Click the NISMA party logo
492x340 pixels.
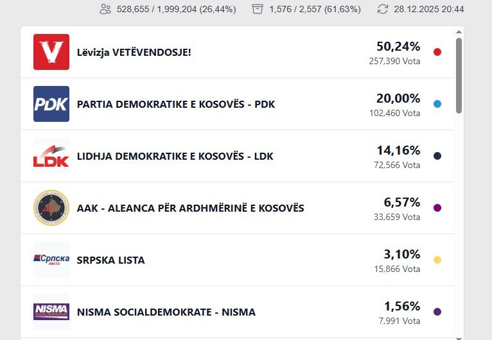(x=51, y=312)
